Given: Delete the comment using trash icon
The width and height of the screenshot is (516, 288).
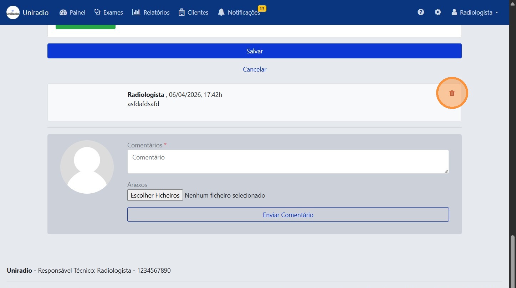Looking at the screenshot, I should click(x=452, y=93).
